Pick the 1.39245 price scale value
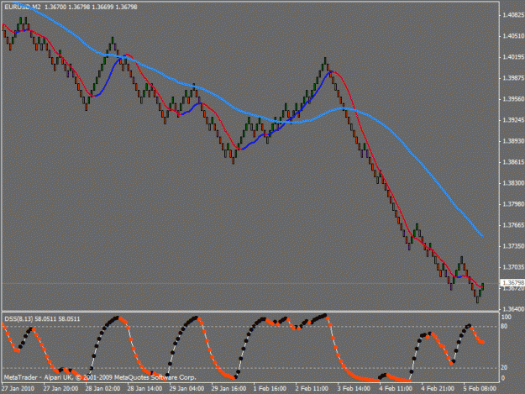Image resolution: width=525 pixels, height=394 pixels. click(x=513, y=120)
